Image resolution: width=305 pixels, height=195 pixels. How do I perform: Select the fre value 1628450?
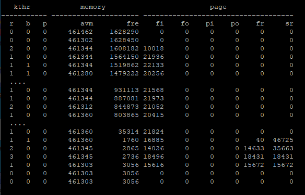click(124, 40)
